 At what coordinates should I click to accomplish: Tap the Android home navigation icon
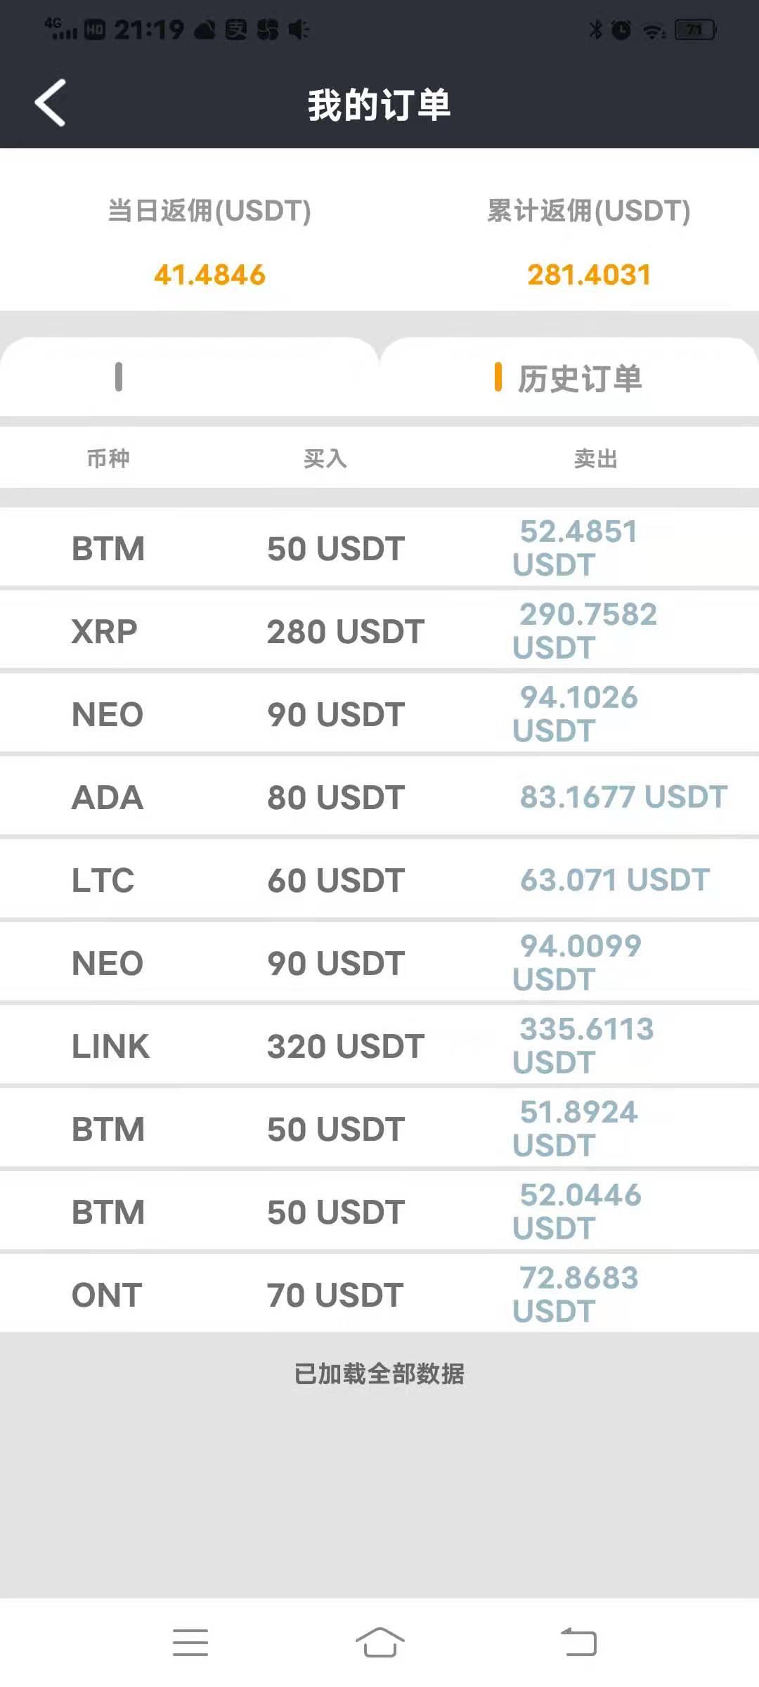[x=379, y=1642]
